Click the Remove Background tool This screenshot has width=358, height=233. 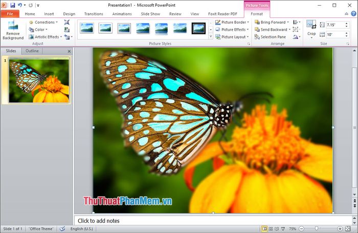point(13,30)
